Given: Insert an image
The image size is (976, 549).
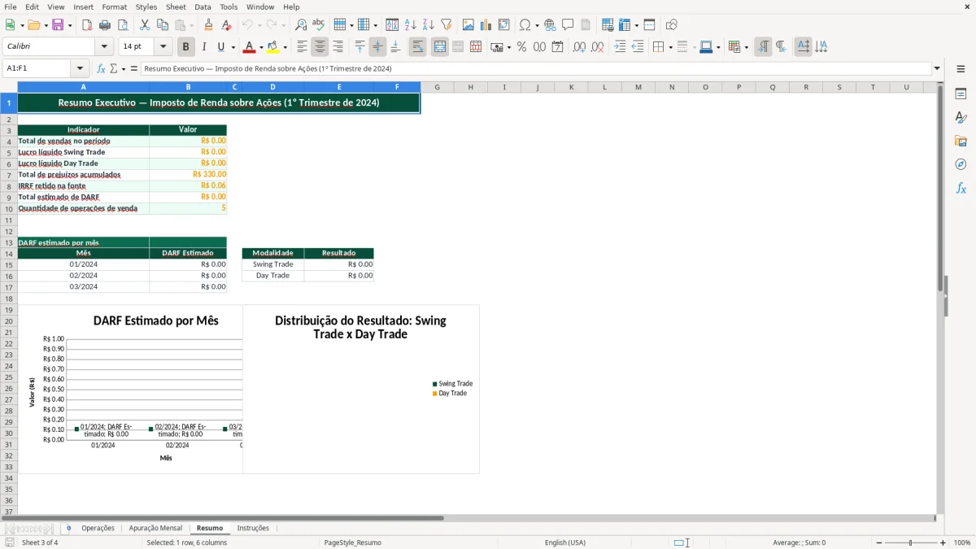Looking at the screenshot, I should coord(468,25).
